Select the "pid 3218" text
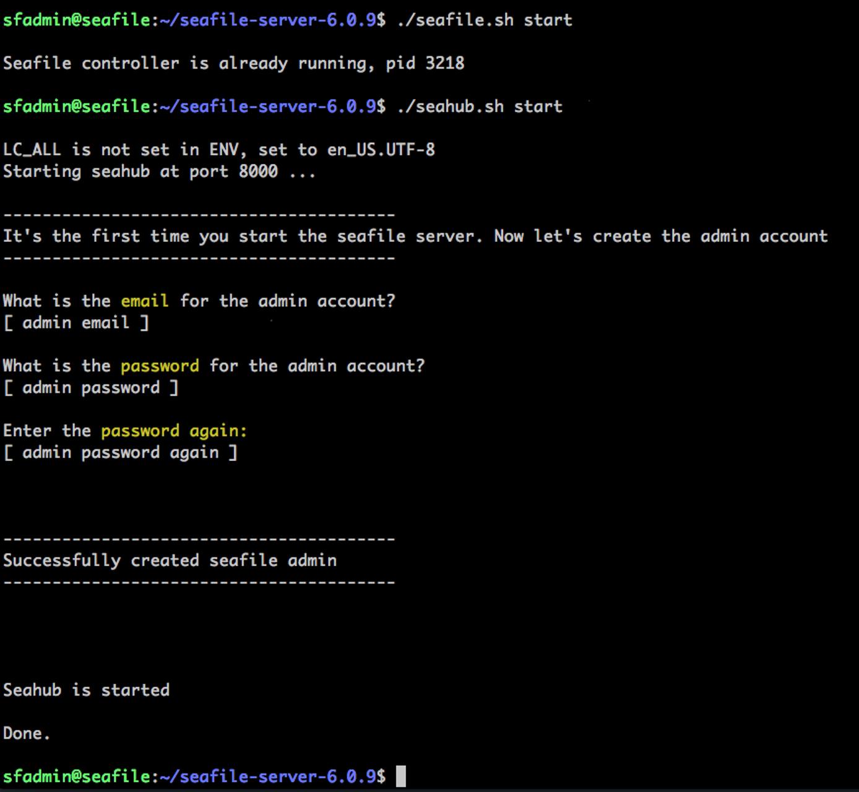This screenshot has height=792, width=859. click(x=425, y=63)
